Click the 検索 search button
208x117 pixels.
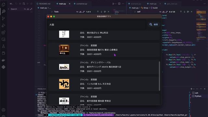point(154,24)
